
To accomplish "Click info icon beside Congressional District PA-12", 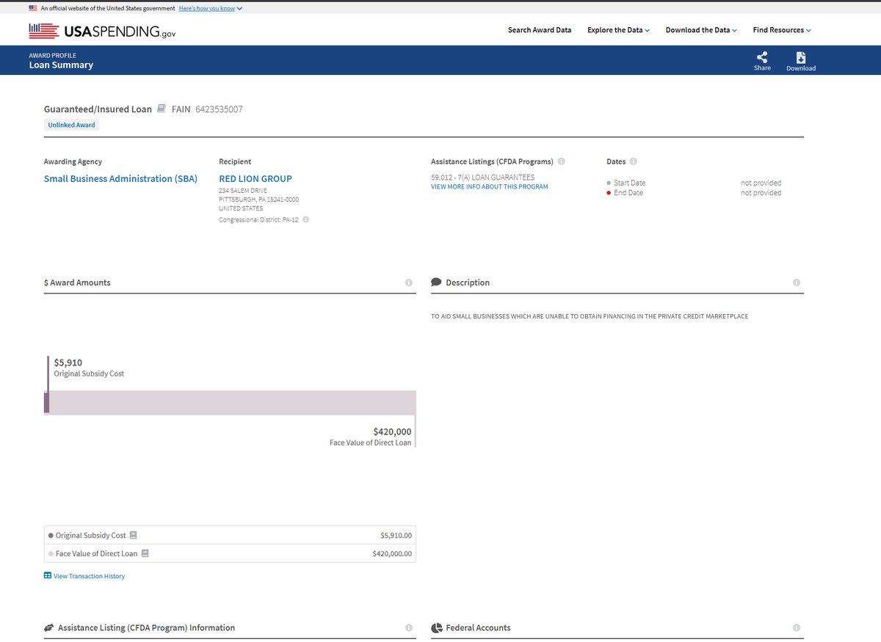I will click(x=305, y=219).
